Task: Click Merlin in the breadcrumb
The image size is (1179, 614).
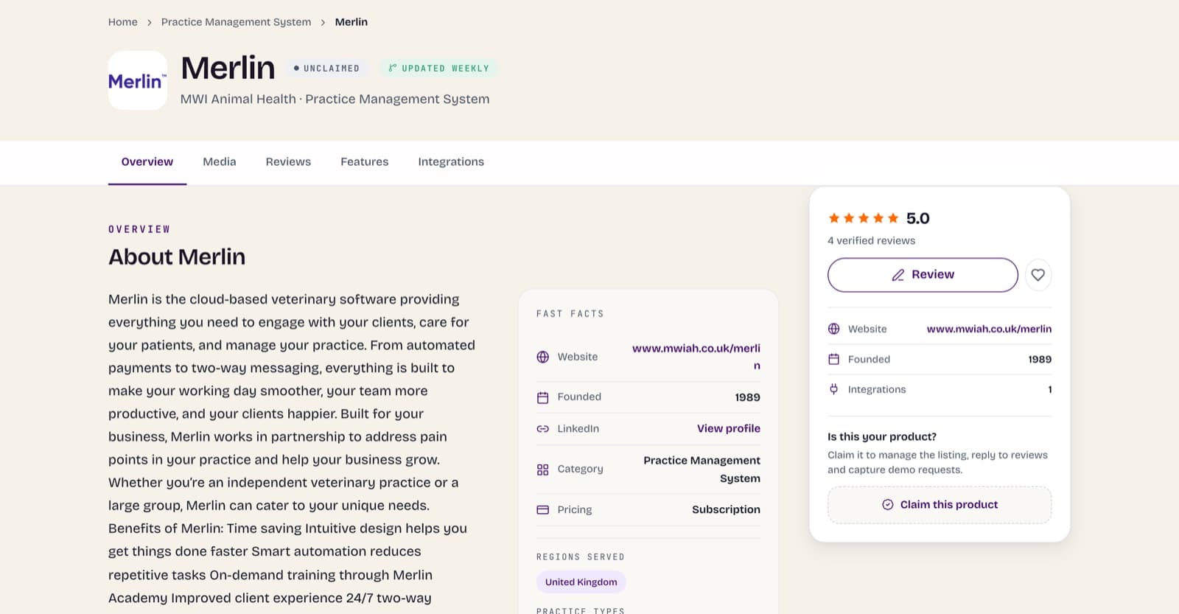Action: tap(351, 22)
